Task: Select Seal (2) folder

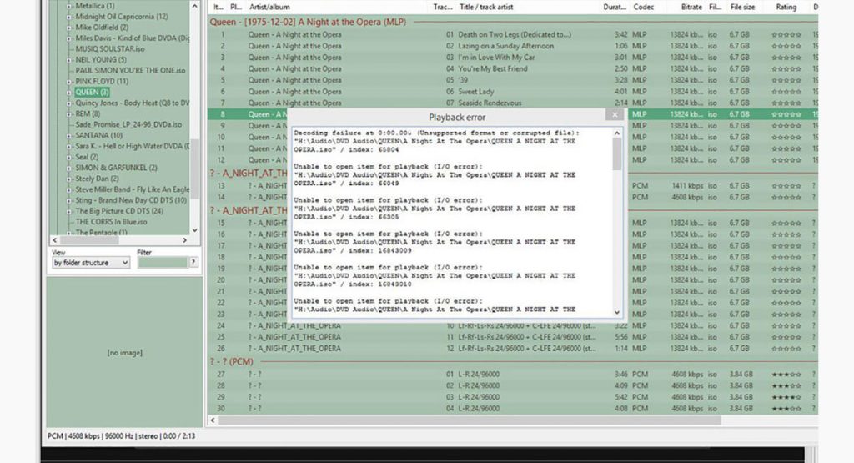Action: (87, 157)
